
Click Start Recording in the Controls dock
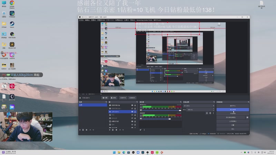pyautogui.click(x=233, y=114)
